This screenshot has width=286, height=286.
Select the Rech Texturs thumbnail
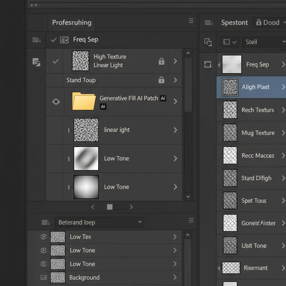tap(230, 110)
